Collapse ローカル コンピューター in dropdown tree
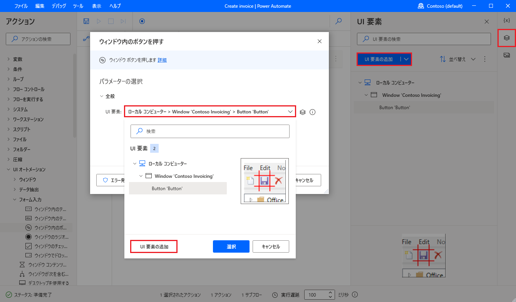Image resolution: width=516 pixels, height=302 pixels. pyautogui.click(x=134, y=164)
